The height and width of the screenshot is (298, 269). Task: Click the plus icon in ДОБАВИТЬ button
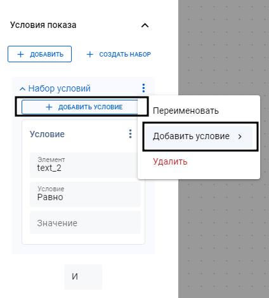pos(20,54)
